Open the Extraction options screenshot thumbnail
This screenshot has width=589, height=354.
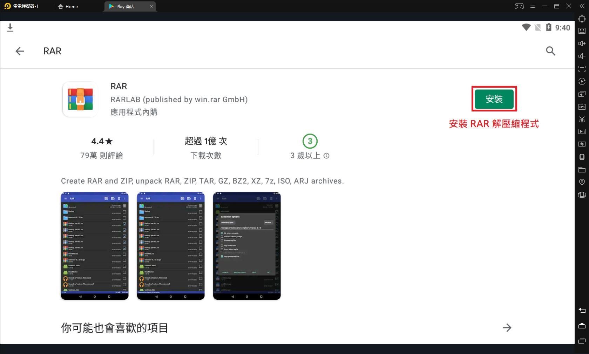[x=247, y=246]
